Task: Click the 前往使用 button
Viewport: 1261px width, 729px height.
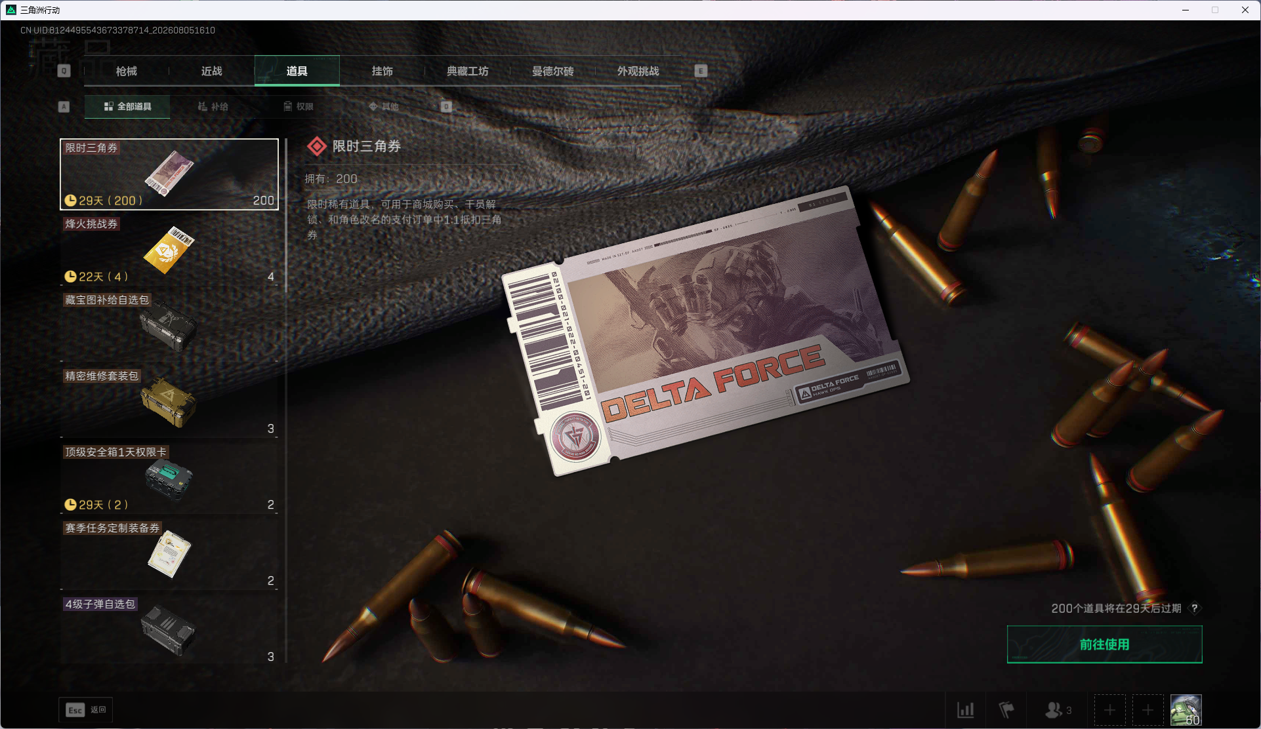Action: point(1104,644)
